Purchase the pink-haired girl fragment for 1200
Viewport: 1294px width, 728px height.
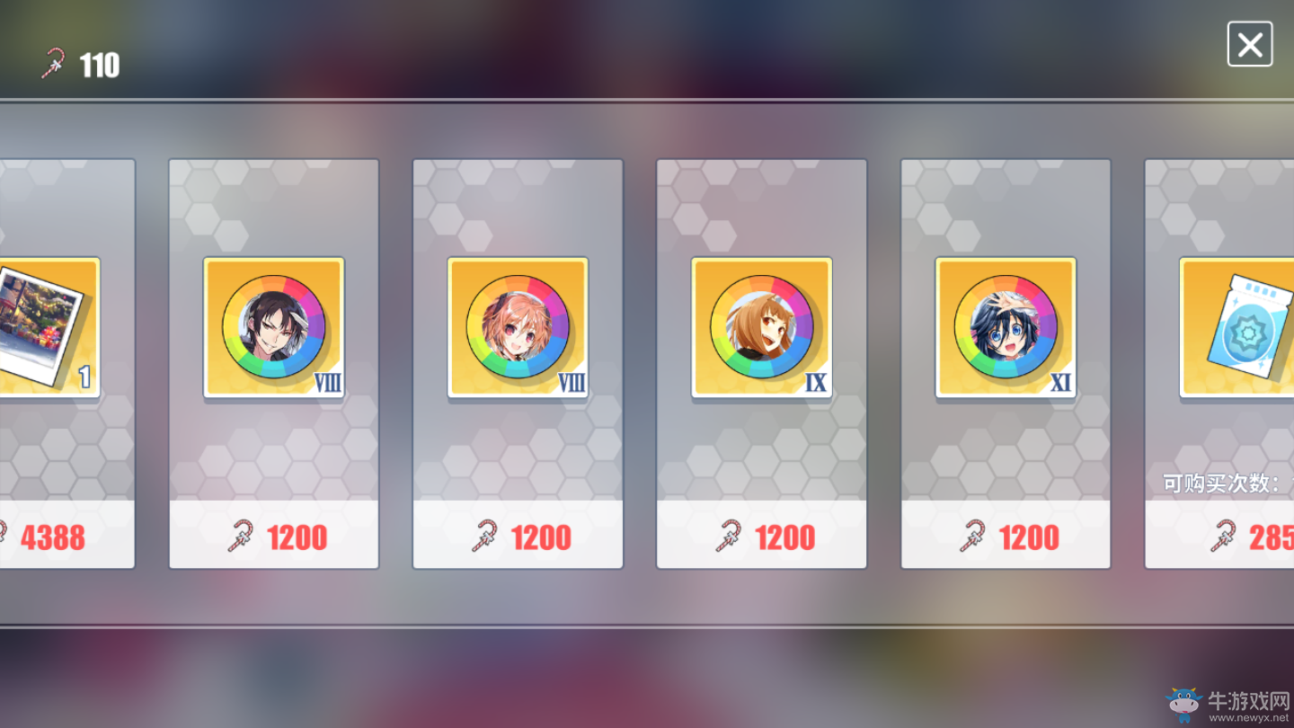(x=518, y=536)
